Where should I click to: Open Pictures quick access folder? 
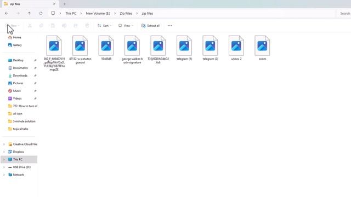[x=16, y=83]
